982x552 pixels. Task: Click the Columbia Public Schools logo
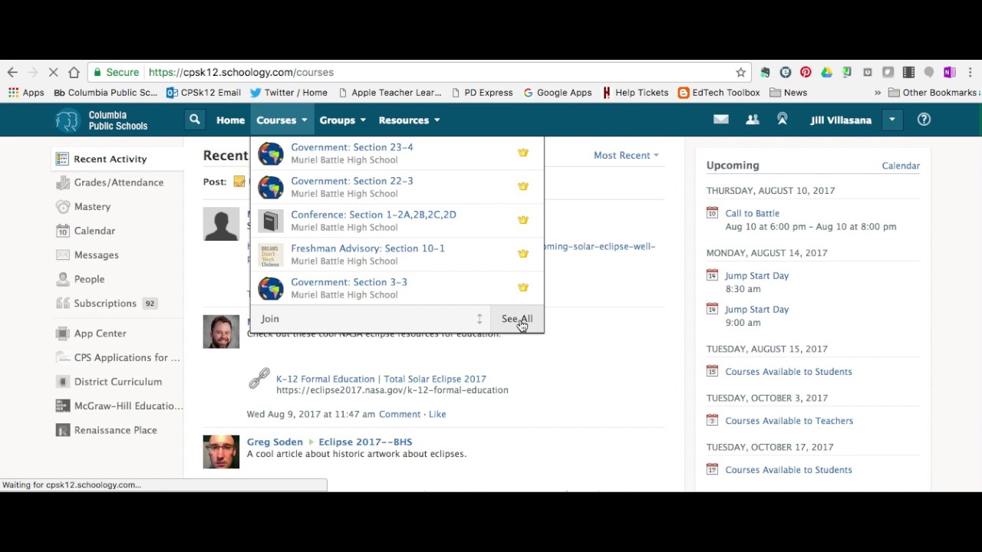point(101,120)
